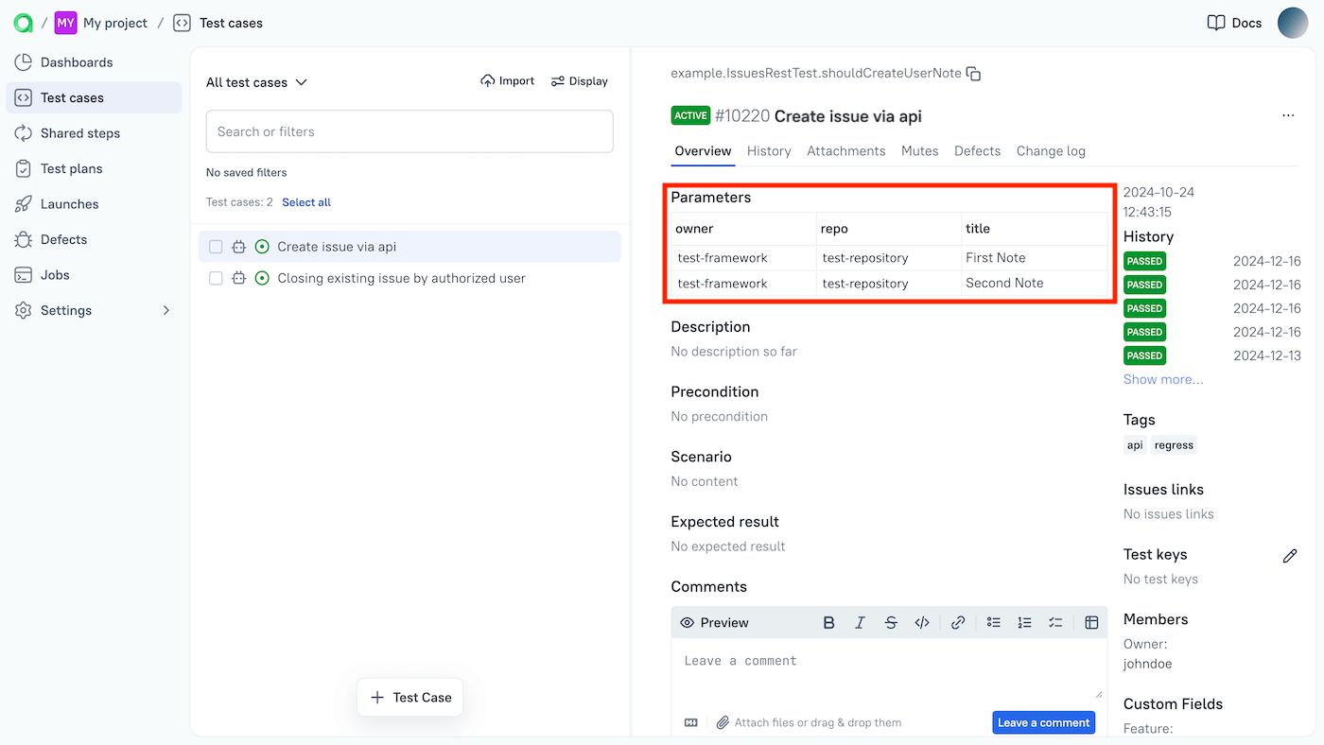Open the test case options menu (...)
This screenshot has width=1324, height=745.
1287,115
